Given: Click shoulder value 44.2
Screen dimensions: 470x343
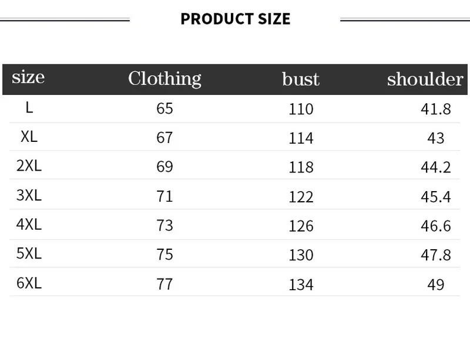Looking at the screenshot, I should [436, 167].
